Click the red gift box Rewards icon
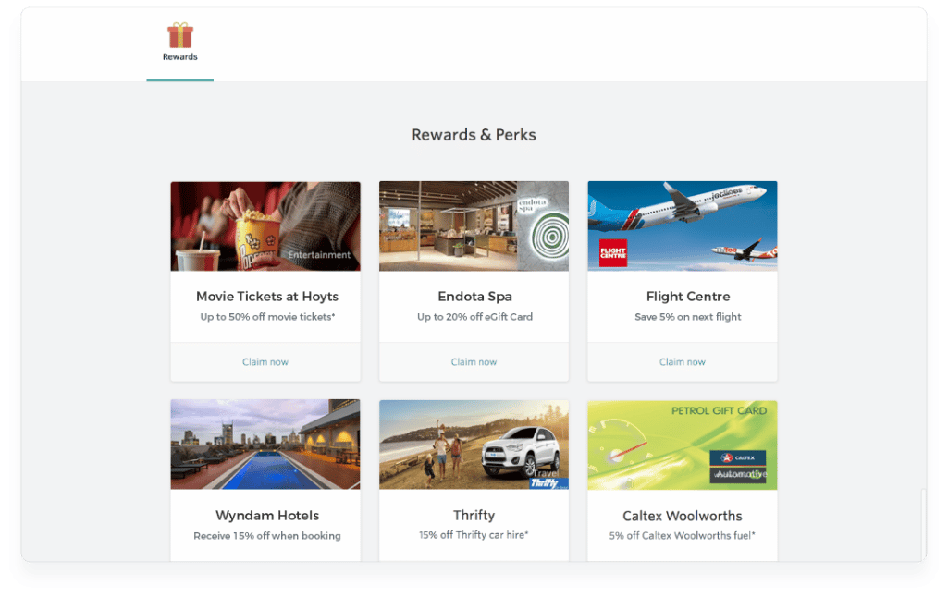Image resolution: width=948 pixels, height=597 pixels. tap(180, 35)
